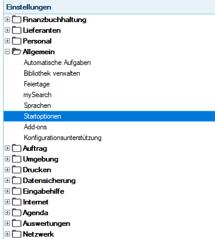This screenshot has height=239, width=215.
Task: Expand the Internet tree node
Action: [7, 202]
